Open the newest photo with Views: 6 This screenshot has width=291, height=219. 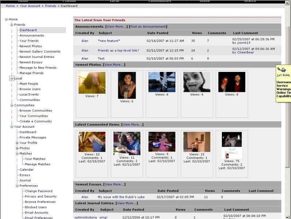(x=127, y=85)
